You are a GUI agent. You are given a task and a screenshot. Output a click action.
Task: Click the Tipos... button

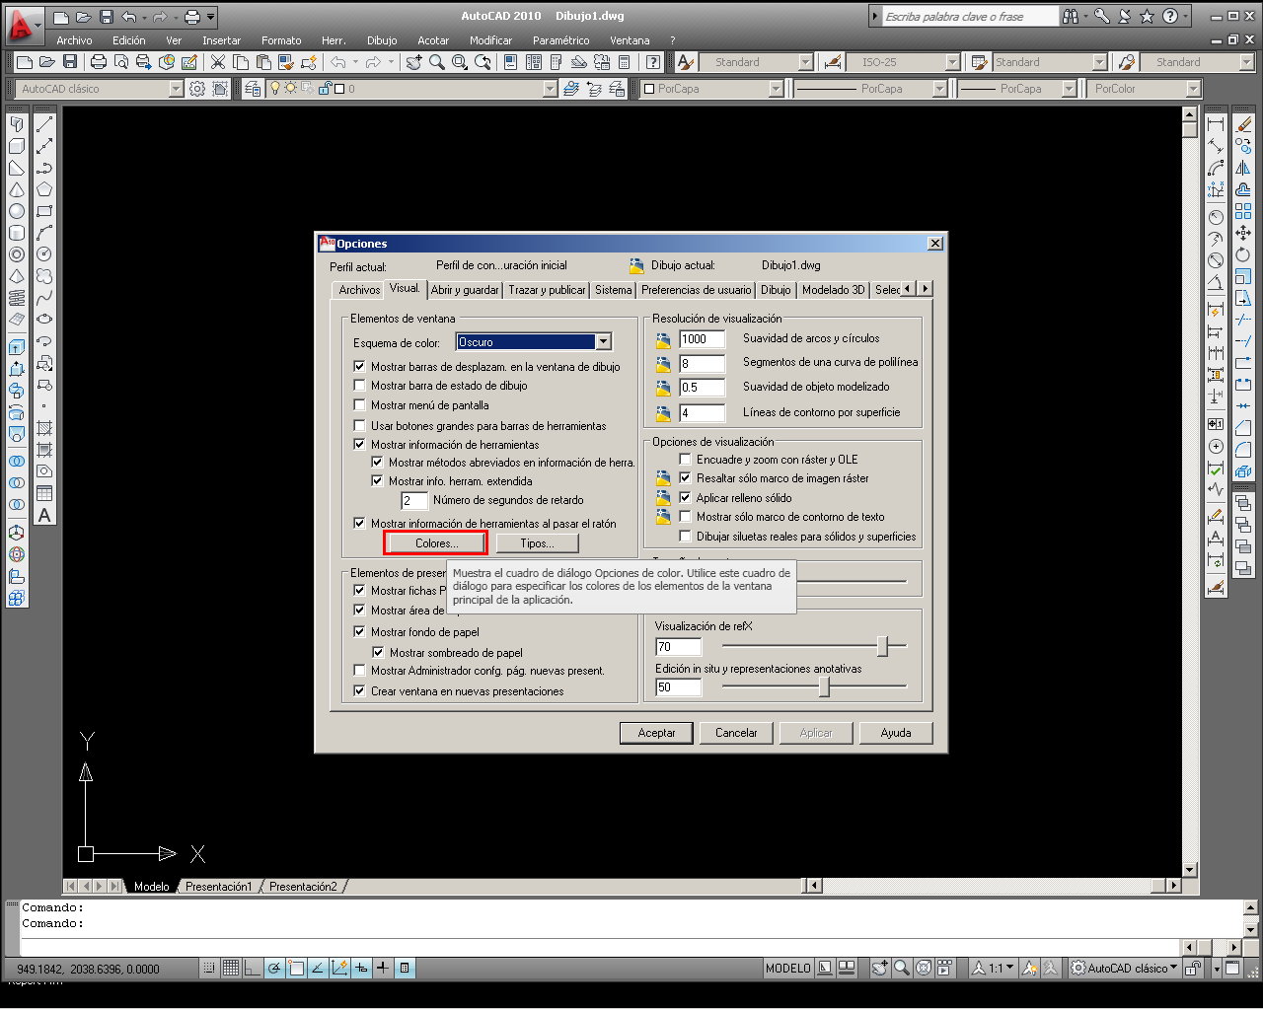pyautogui.click(x=537, y=543)
